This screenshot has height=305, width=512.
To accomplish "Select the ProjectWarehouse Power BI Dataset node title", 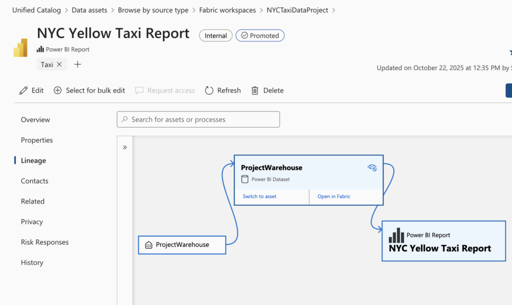I will (x=271, y=167).
